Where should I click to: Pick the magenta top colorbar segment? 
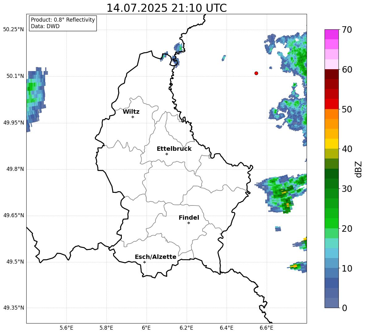(x=331, y=34)
